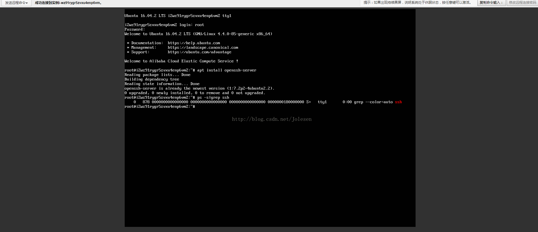Click the 'Password:' line
538x232 pixels.
pos(135,29)
